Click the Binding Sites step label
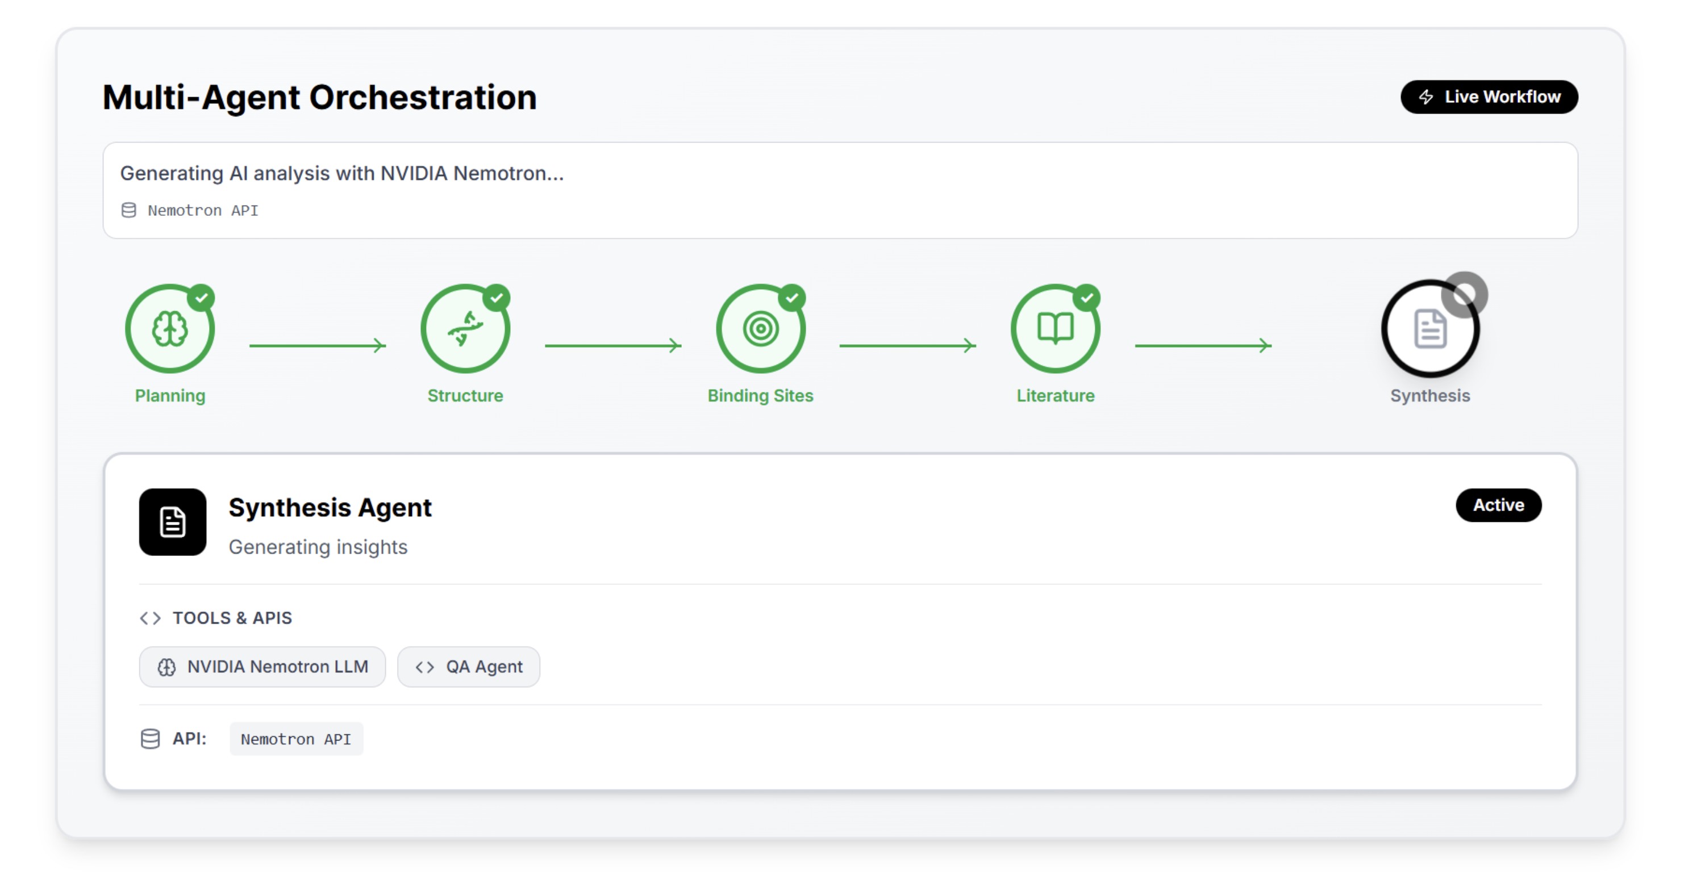The height and width of the screenshot is (887, 1684). [760, 396]
